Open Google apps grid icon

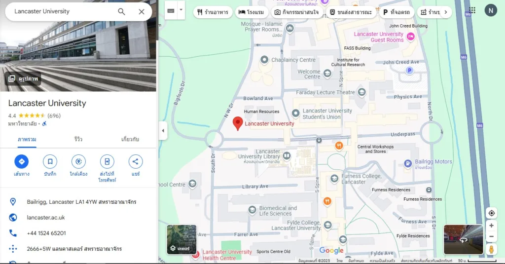tap(472, 10)
